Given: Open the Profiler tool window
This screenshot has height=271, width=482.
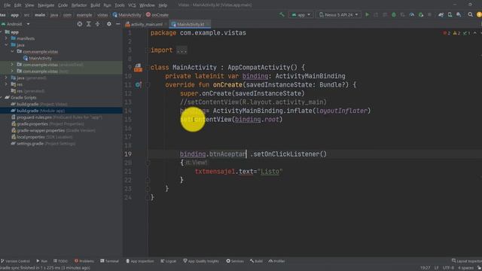Looking at the screenshot, I should [276, 261].
